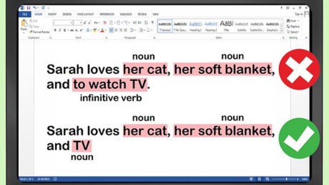Click the Paste icon in Clipboard

point(24,24)
